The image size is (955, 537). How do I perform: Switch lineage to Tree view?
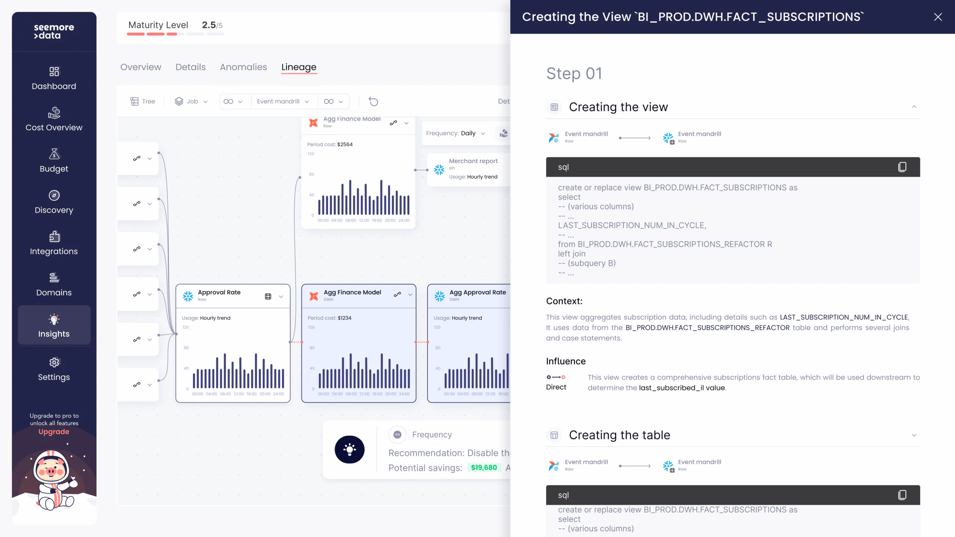(143, 101)
